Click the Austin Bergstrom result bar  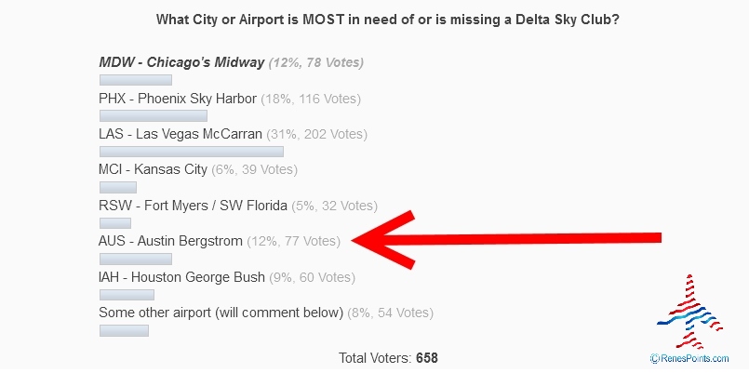point(136,259)
